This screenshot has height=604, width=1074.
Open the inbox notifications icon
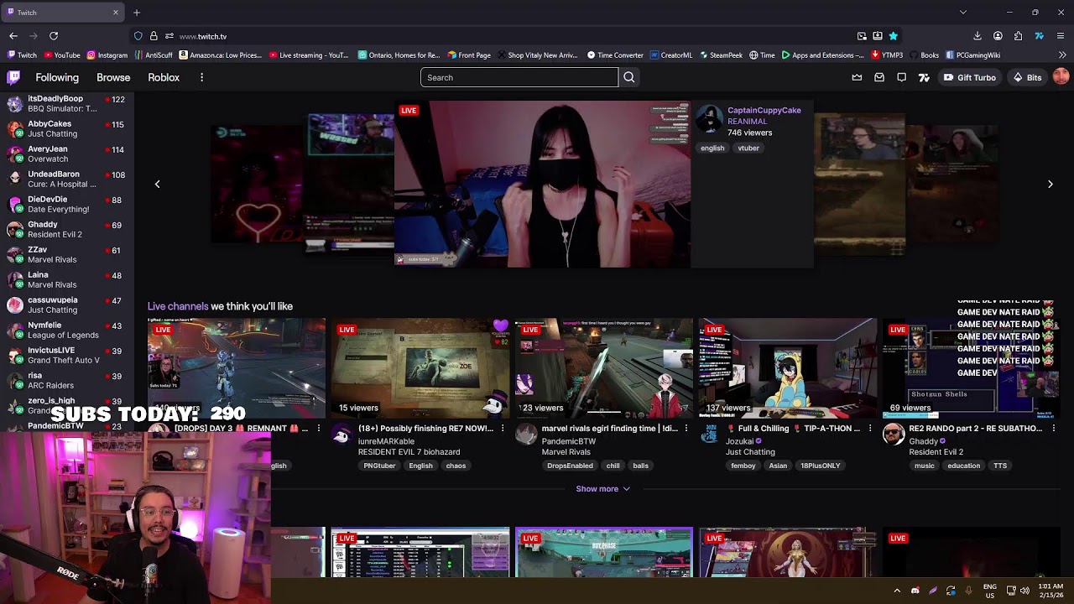879,77
